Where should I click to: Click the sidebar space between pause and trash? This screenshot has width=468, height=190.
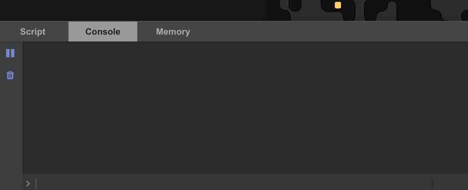10,64
